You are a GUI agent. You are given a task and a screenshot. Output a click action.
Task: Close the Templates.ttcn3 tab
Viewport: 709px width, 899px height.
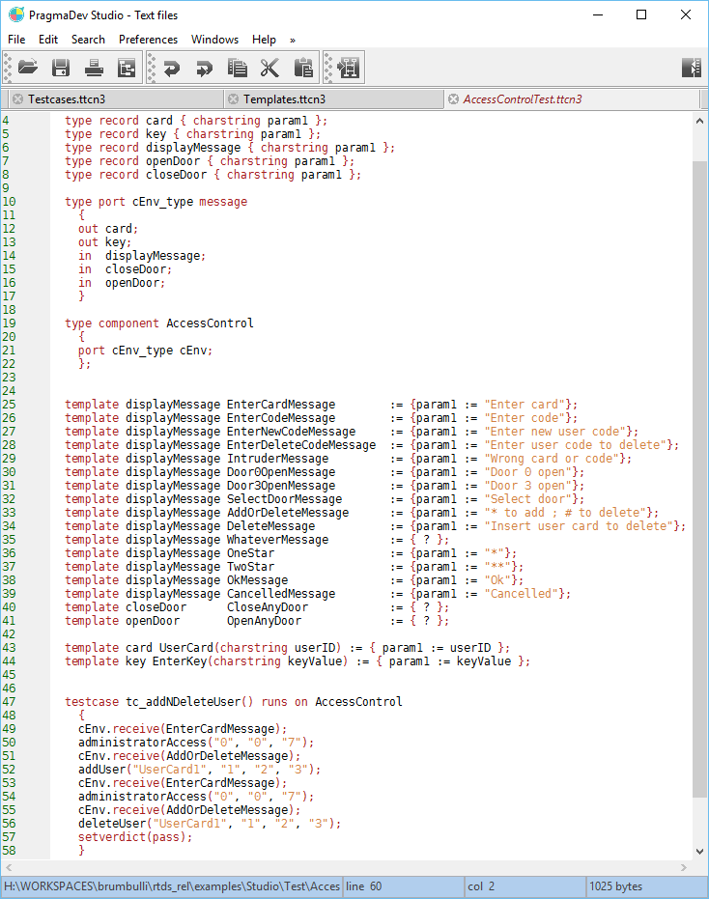[x=232, y=99]
